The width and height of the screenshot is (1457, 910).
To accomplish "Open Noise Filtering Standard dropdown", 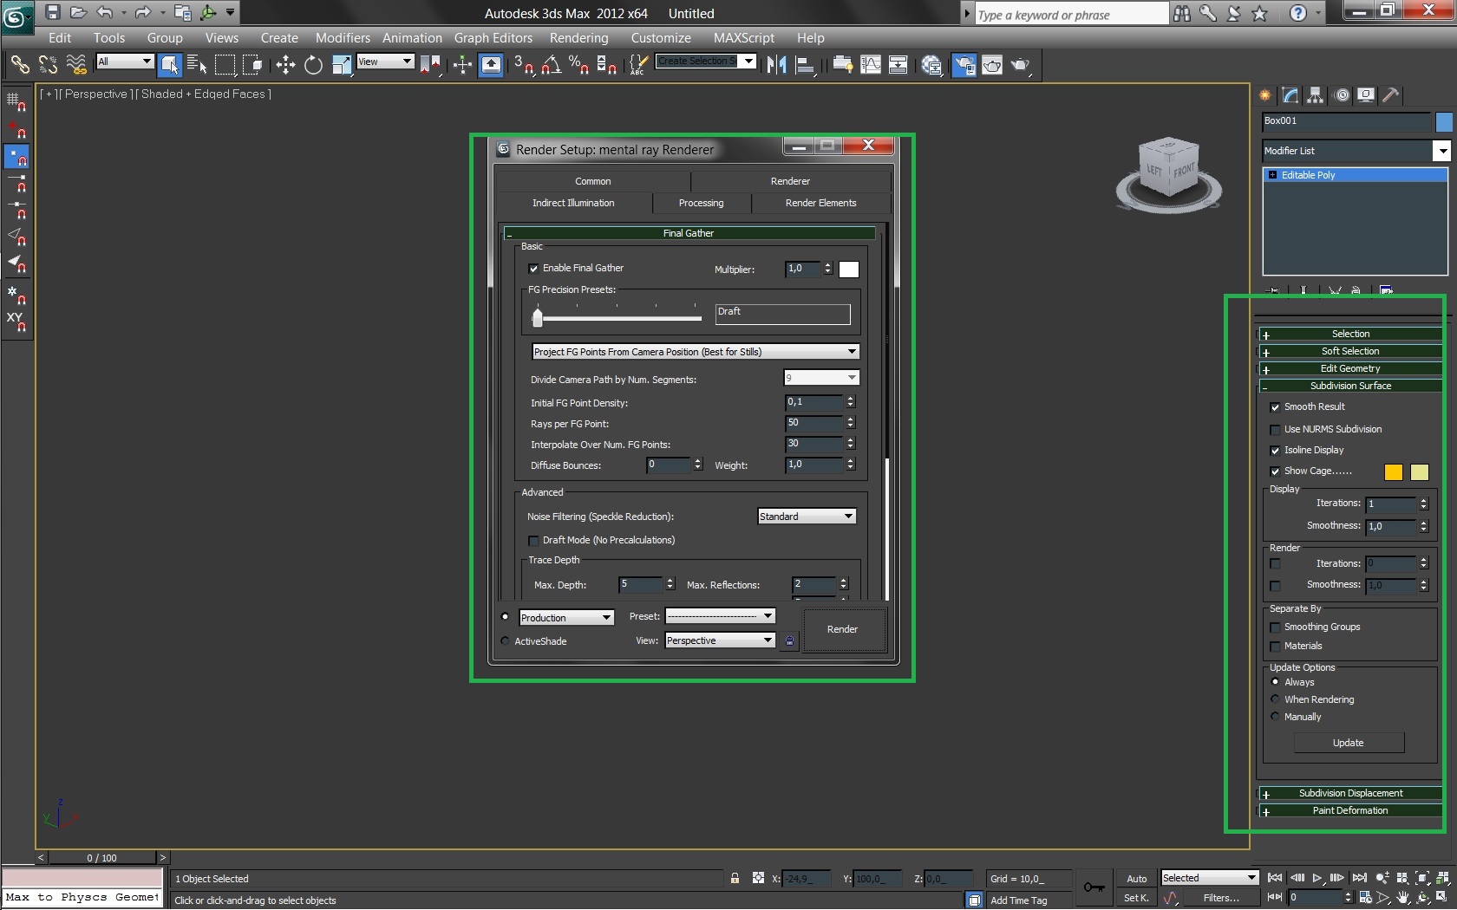I will (x=807, y=517).
